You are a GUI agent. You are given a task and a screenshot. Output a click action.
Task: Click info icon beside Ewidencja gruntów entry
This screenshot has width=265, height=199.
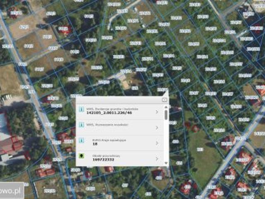pyautogui.click(x=82, y=109)
